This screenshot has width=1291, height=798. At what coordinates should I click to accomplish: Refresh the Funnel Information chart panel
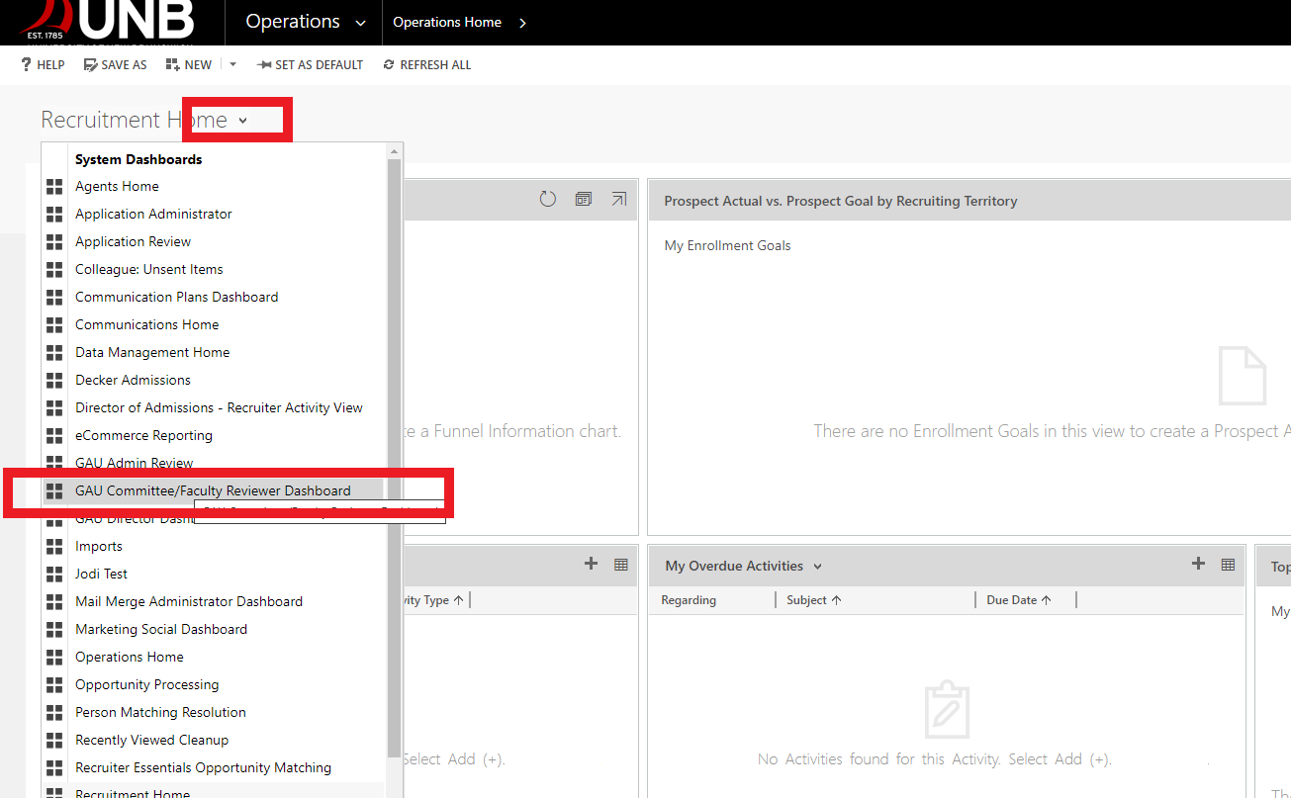pos(547,199)
